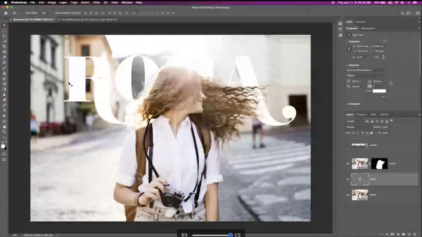Click the Home icon in options bar
Image resolution: width=422 pixels, height=237 pixels.
pyautogui.click(x=6, y=13)
